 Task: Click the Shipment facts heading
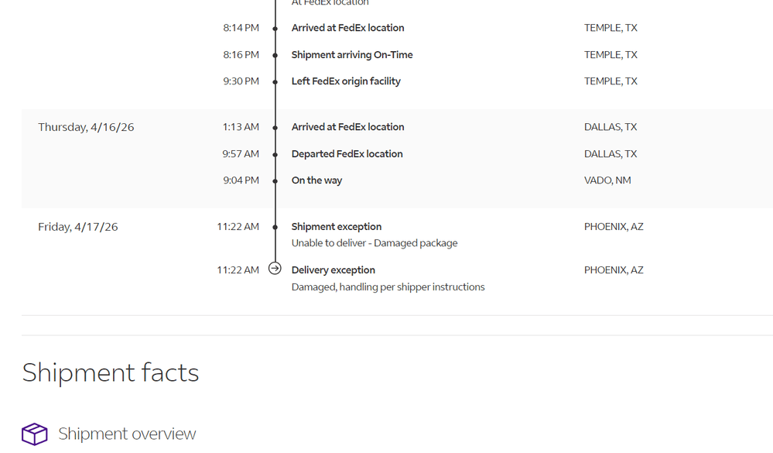point(111,372)
